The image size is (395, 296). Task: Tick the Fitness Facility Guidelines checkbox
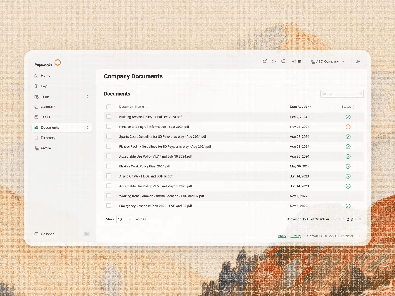(109, 146)
